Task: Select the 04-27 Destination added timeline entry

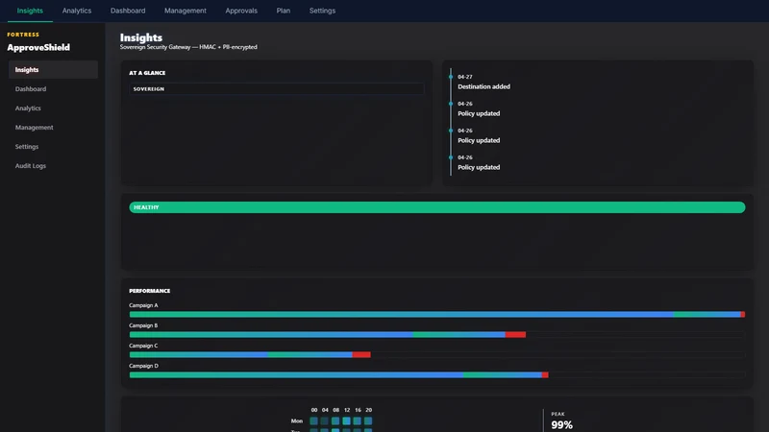Action: click(x=484, y=82)
